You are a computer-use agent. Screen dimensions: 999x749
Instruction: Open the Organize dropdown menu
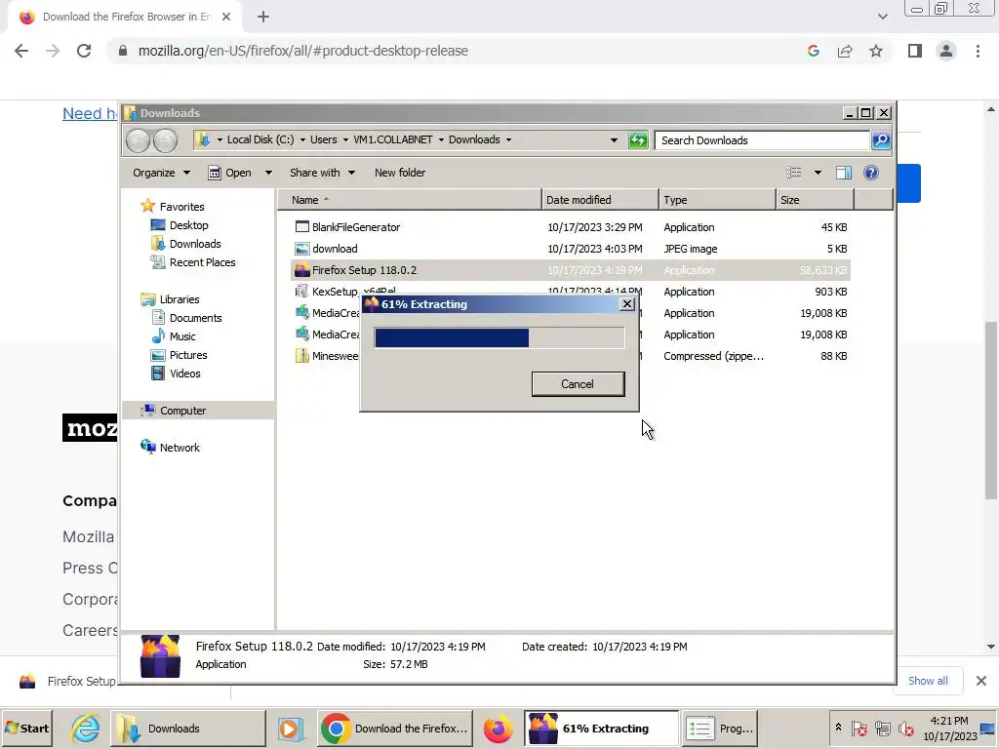coord(161,173)
